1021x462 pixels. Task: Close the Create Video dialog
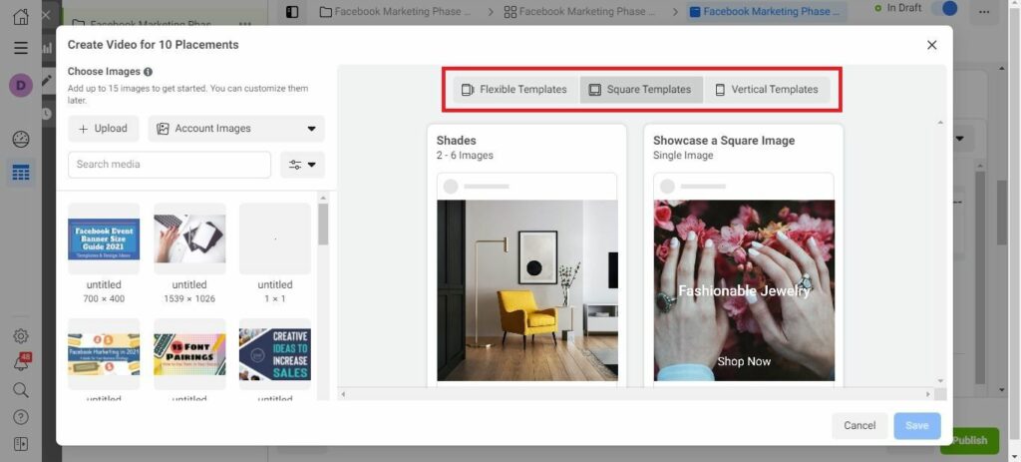click(932, 45)
